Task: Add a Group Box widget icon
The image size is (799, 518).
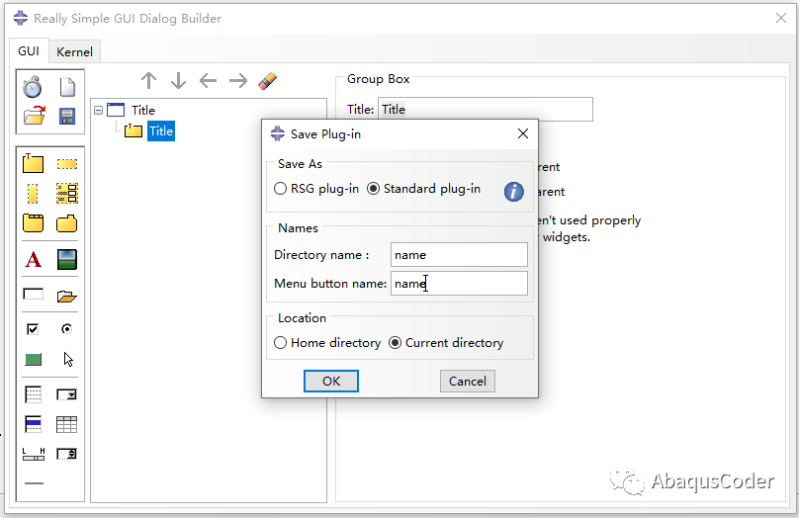Action: (x=33, y=163)
